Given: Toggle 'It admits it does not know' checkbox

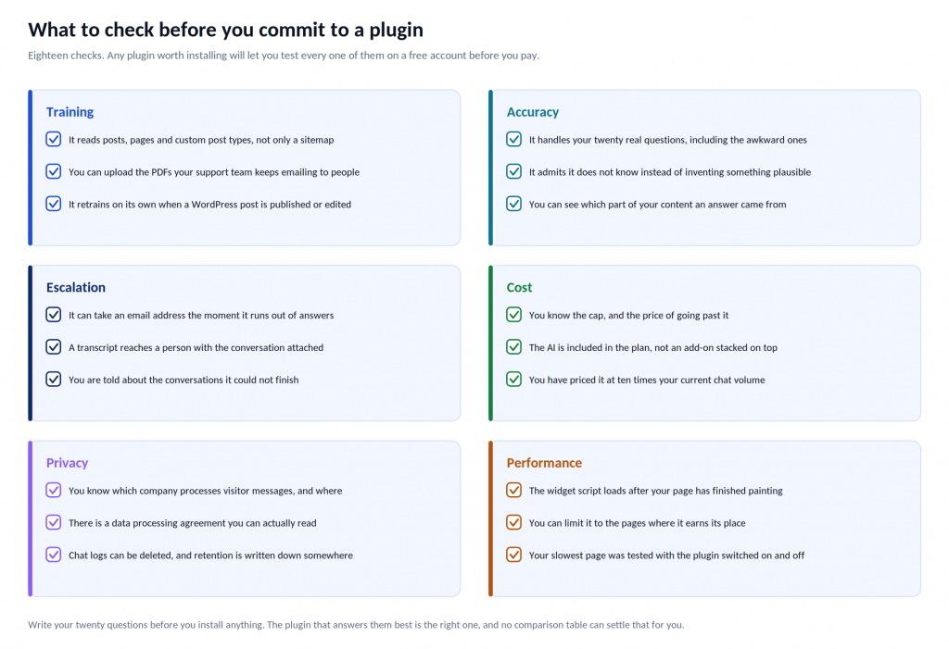Looking at the screenshot, I should tap(513, 171).
